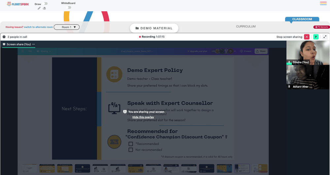Open the Viewing mode dropdown
330x175 pixels.
tap(44, 51)
